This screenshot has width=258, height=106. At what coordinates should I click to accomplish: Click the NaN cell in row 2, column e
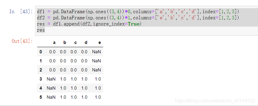(96, 70)
